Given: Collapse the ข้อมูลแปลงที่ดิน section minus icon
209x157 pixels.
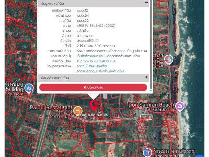Looking at the screenshot, I should click(x=146, y=3).
